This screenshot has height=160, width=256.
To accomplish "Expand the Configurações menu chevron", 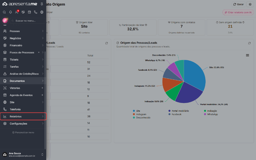I will (x=43, y=123).
